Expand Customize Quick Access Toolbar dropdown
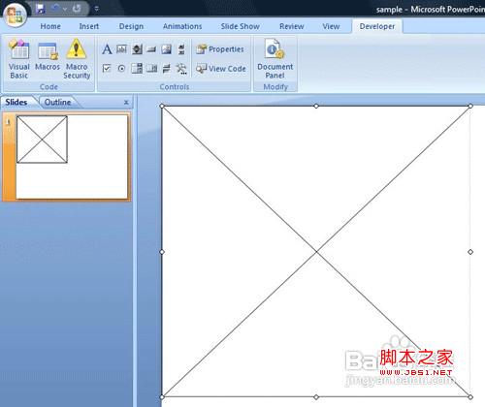This screenshot has width=485, height=407. tap(96, 9)
